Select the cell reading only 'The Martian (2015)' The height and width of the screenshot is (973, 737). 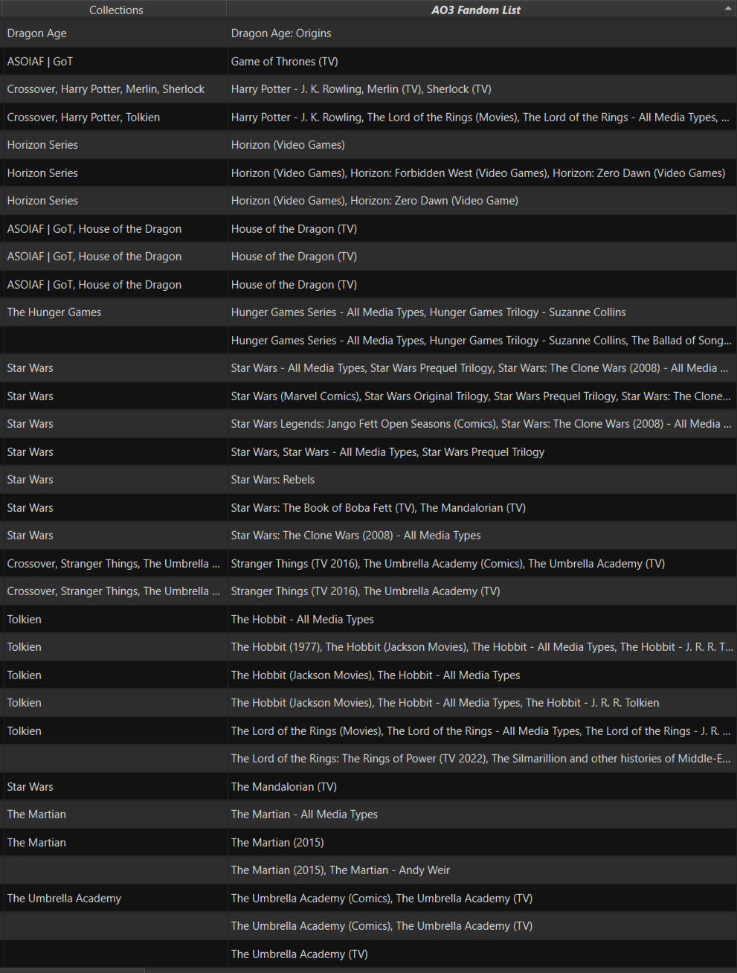pos(482,842)
